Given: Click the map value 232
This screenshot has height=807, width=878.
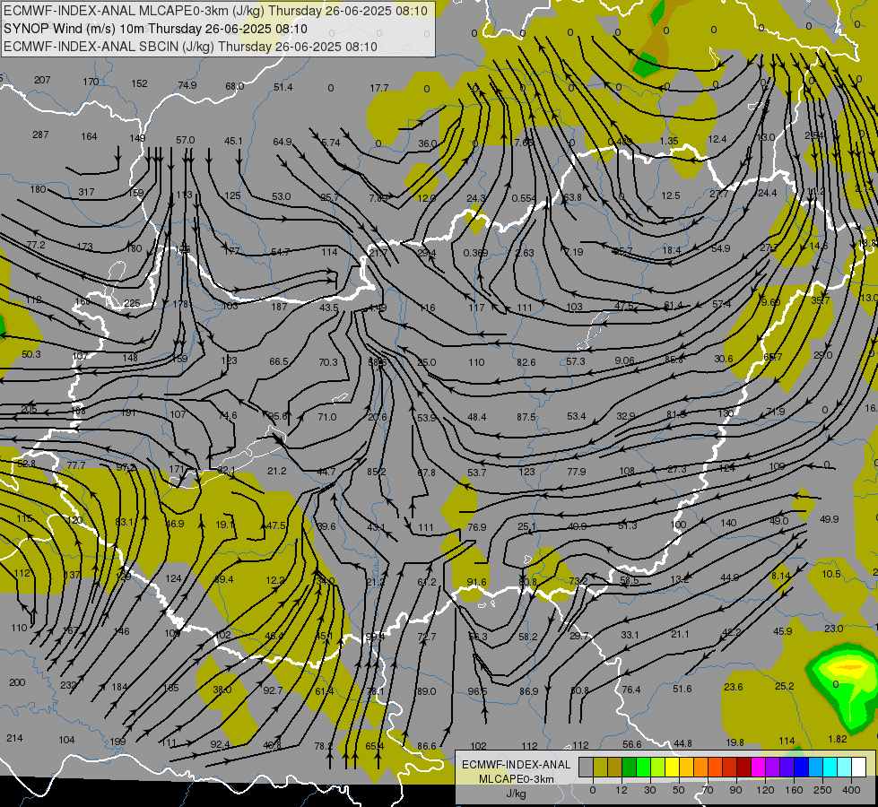Looking at the screenshot, I should 68,685.
